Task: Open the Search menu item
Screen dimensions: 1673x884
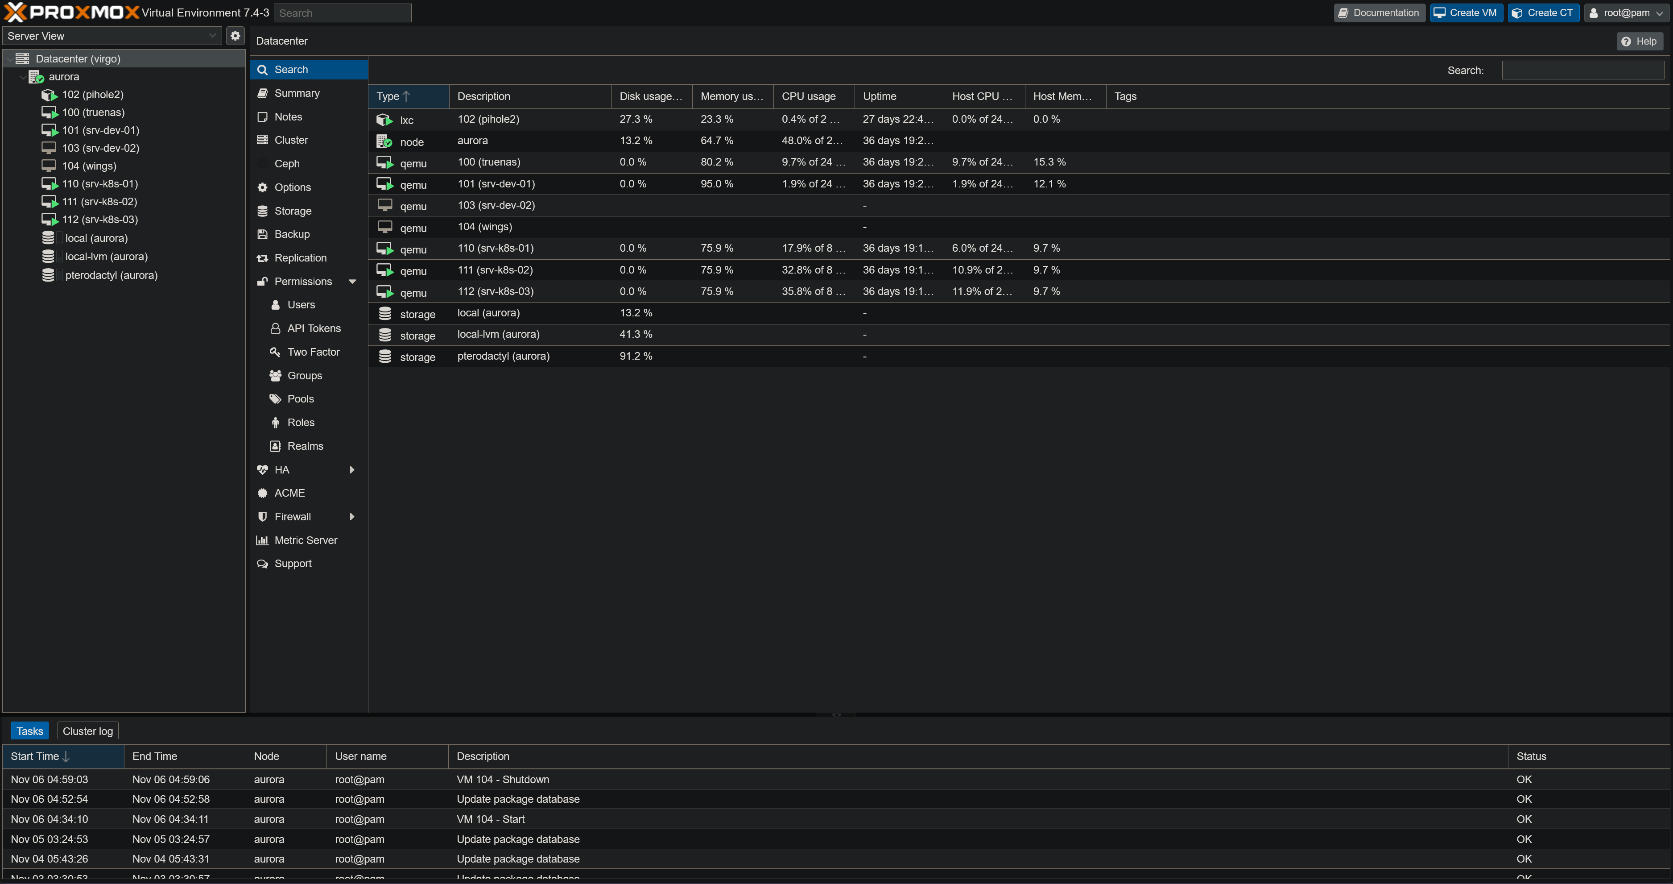Action: (309, 70)
